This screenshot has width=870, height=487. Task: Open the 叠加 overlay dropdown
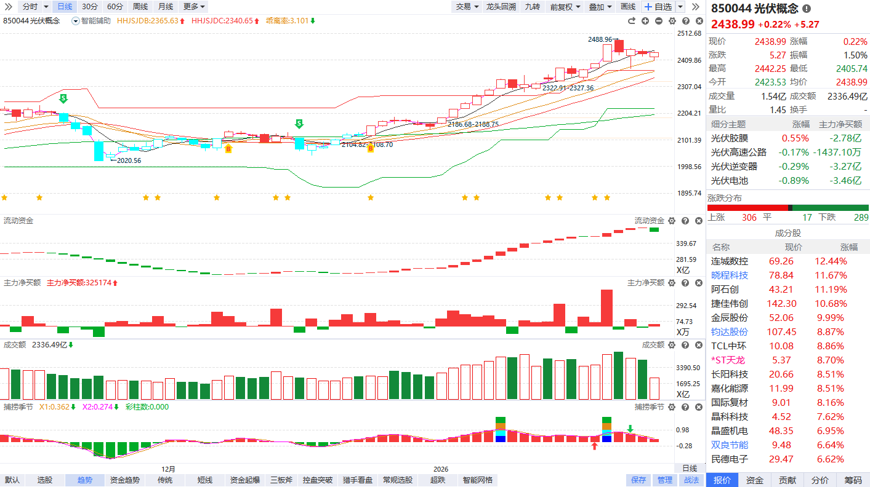pos(600,7)
